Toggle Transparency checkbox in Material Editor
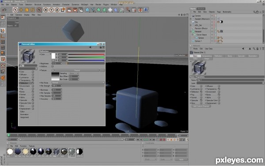265x166 pixels. click(x=33, y=80)
